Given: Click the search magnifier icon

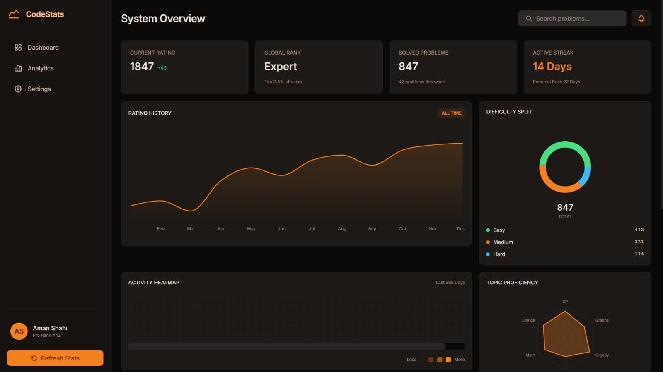Looking at the screenshot, I should (529, 19).
